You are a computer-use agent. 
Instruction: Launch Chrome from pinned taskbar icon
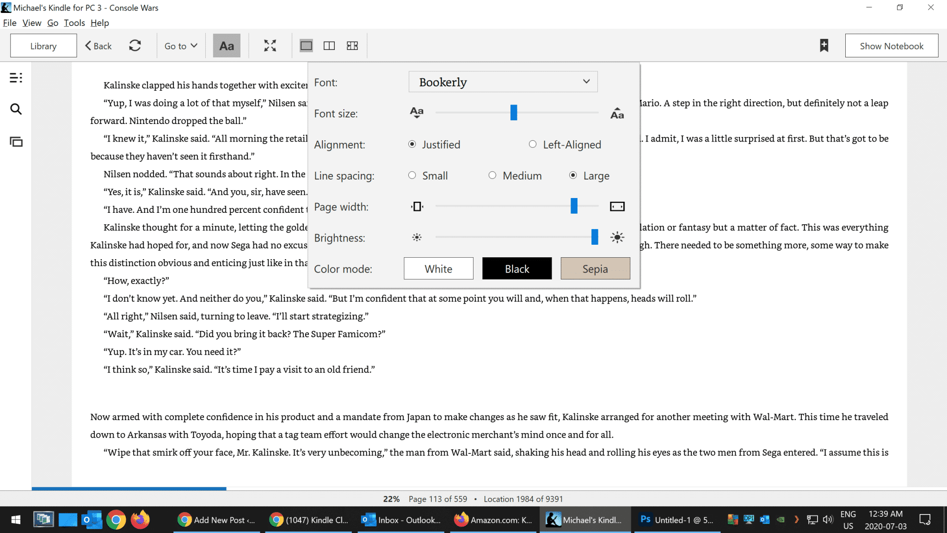[116, 520]
